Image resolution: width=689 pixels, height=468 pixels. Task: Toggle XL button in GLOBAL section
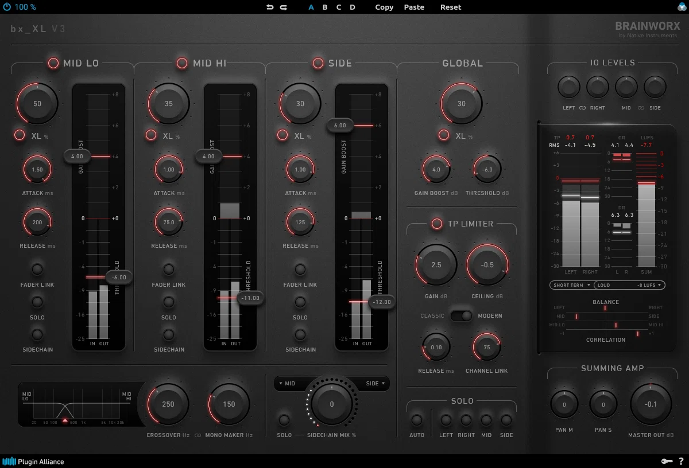point(444,135)
